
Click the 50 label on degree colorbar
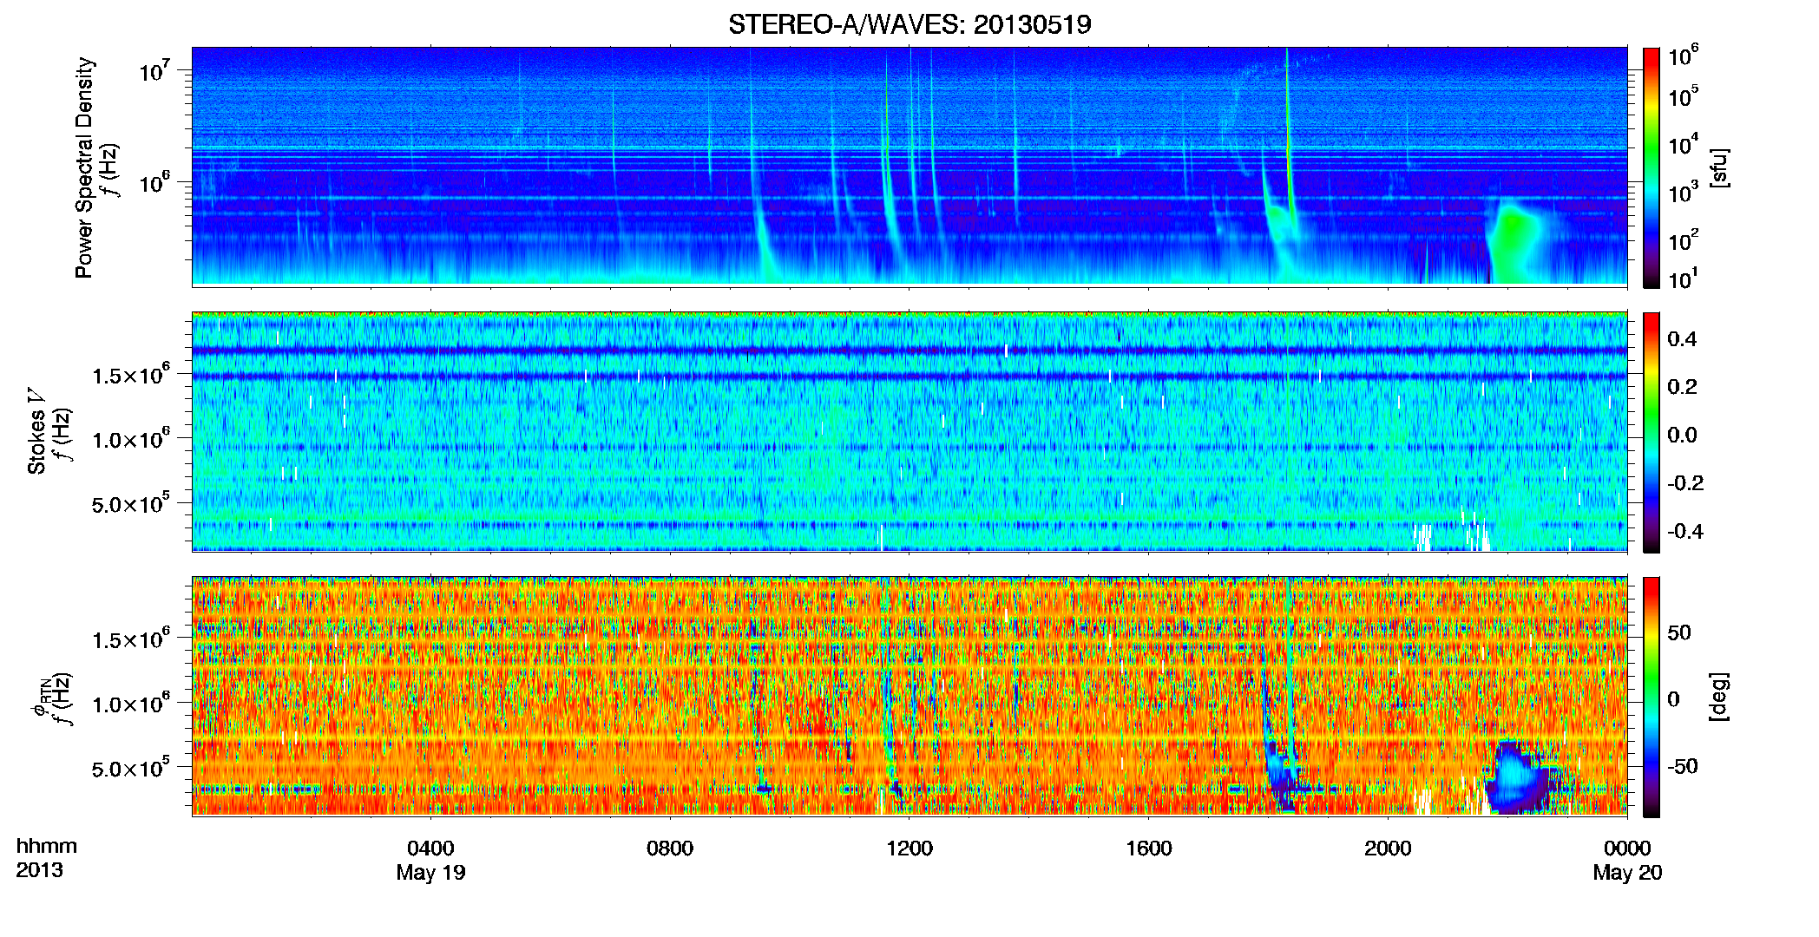coord(1678,632)
